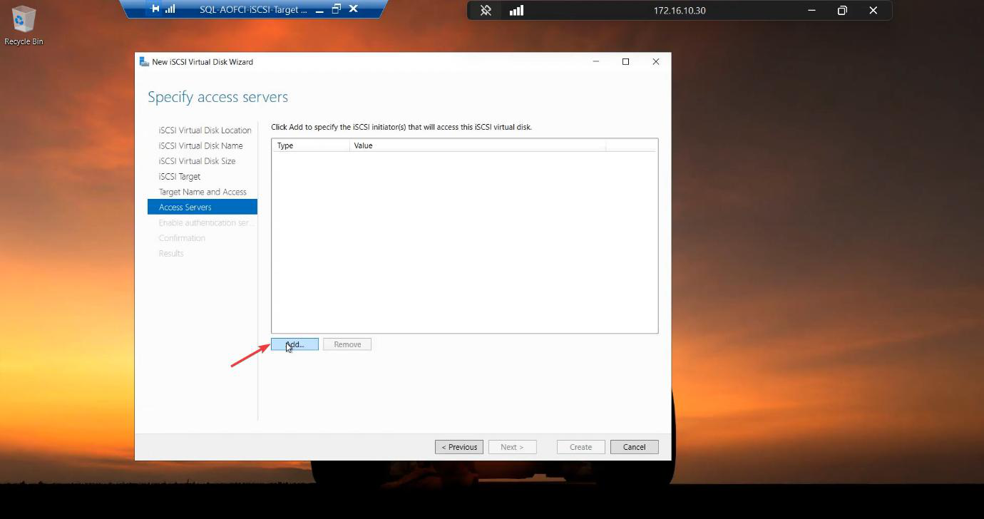Click Add to specify an initiator

click(x=294, y=344)
